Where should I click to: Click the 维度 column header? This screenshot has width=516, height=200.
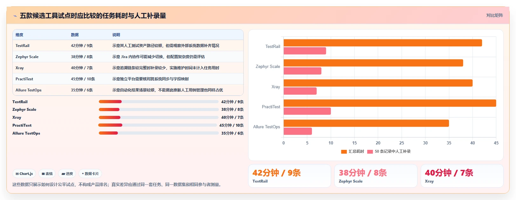[x=19, y=35]
